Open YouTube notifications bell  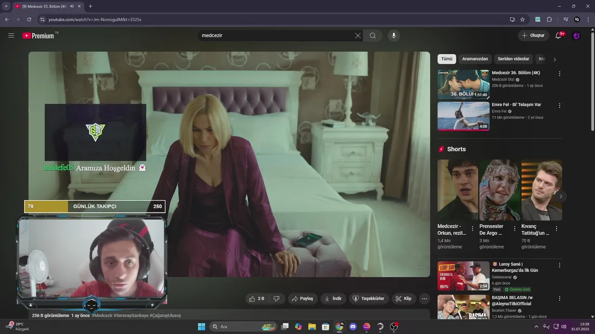(559, 36)
